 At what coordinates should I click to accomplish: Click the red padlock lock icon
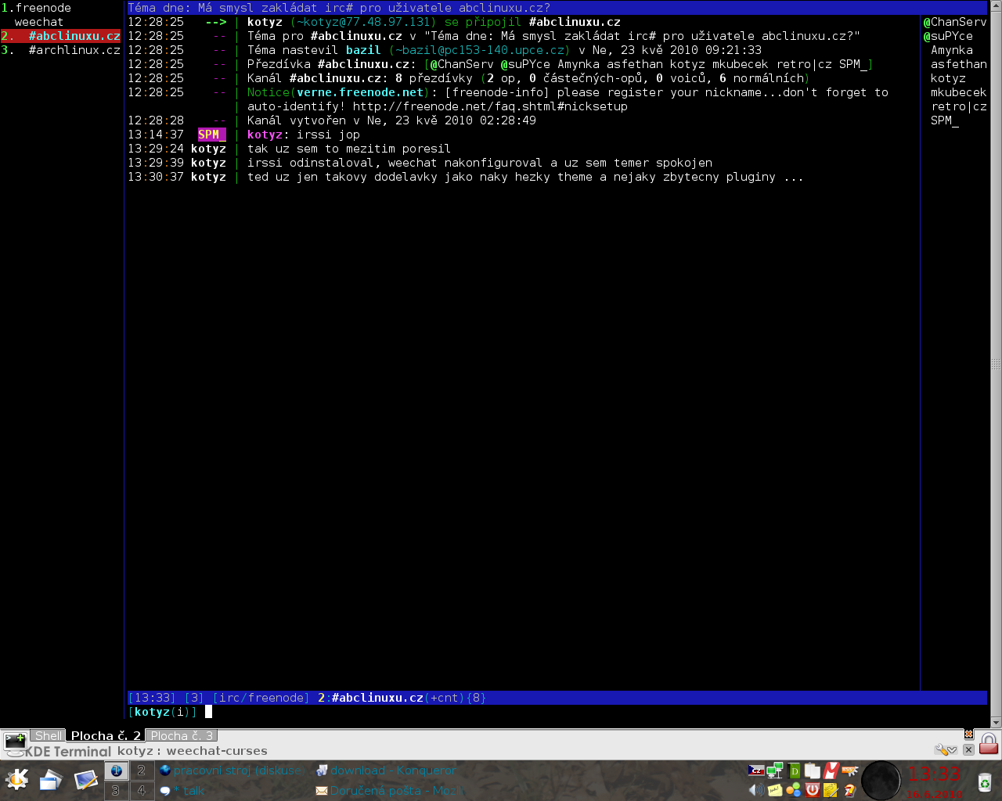989,744
